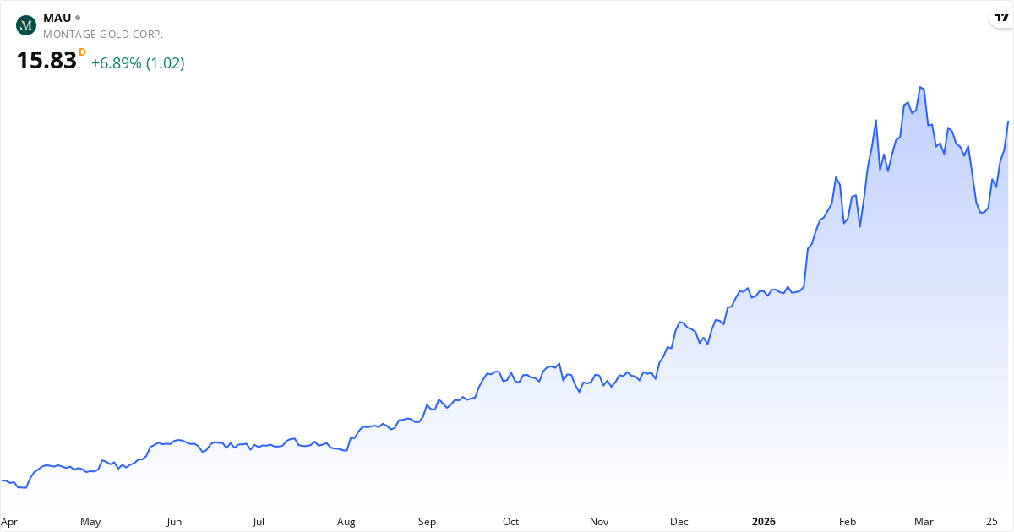The height and width of the screenshot is (532, 1014).
Task: Click the orange D delayed-data indicator
Action: 82,52
